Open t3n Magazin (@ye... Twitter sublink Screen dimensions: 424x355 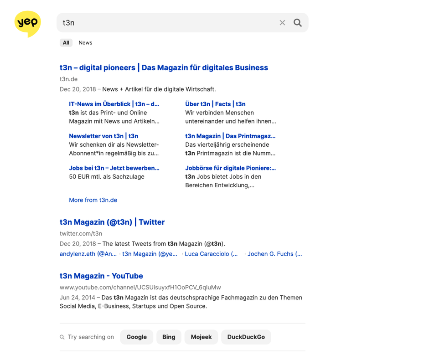click(150, 254)
